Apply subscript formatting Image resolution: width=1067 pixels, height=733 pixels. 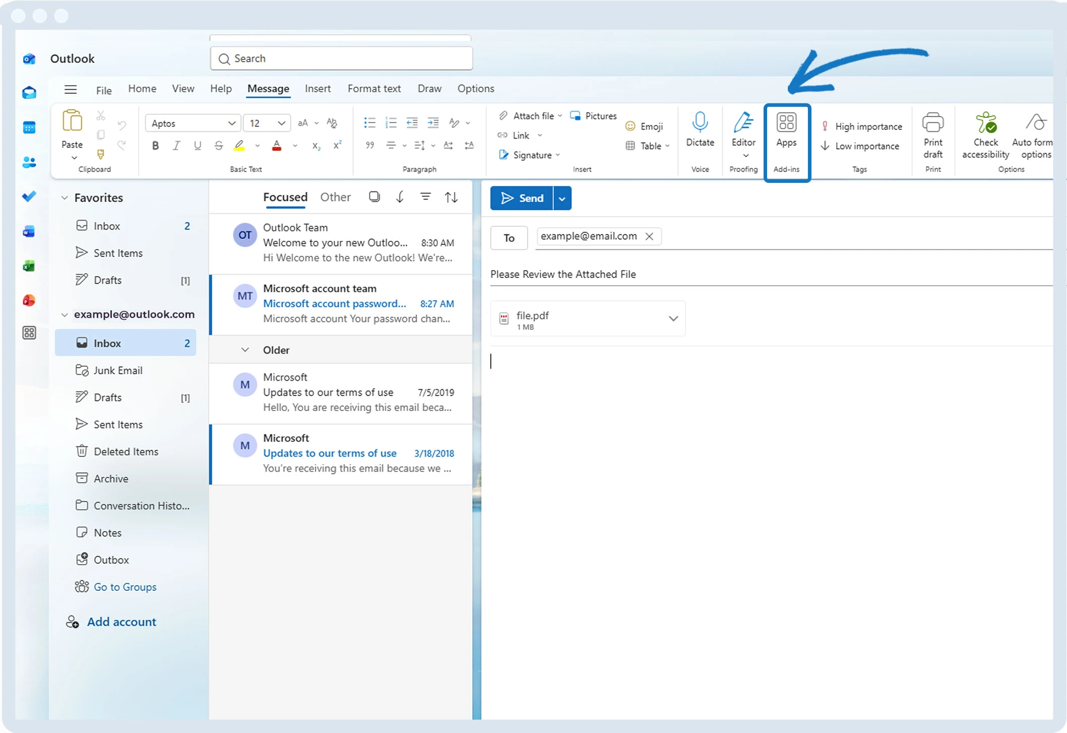pyautogui.click(x=316, y=146)
